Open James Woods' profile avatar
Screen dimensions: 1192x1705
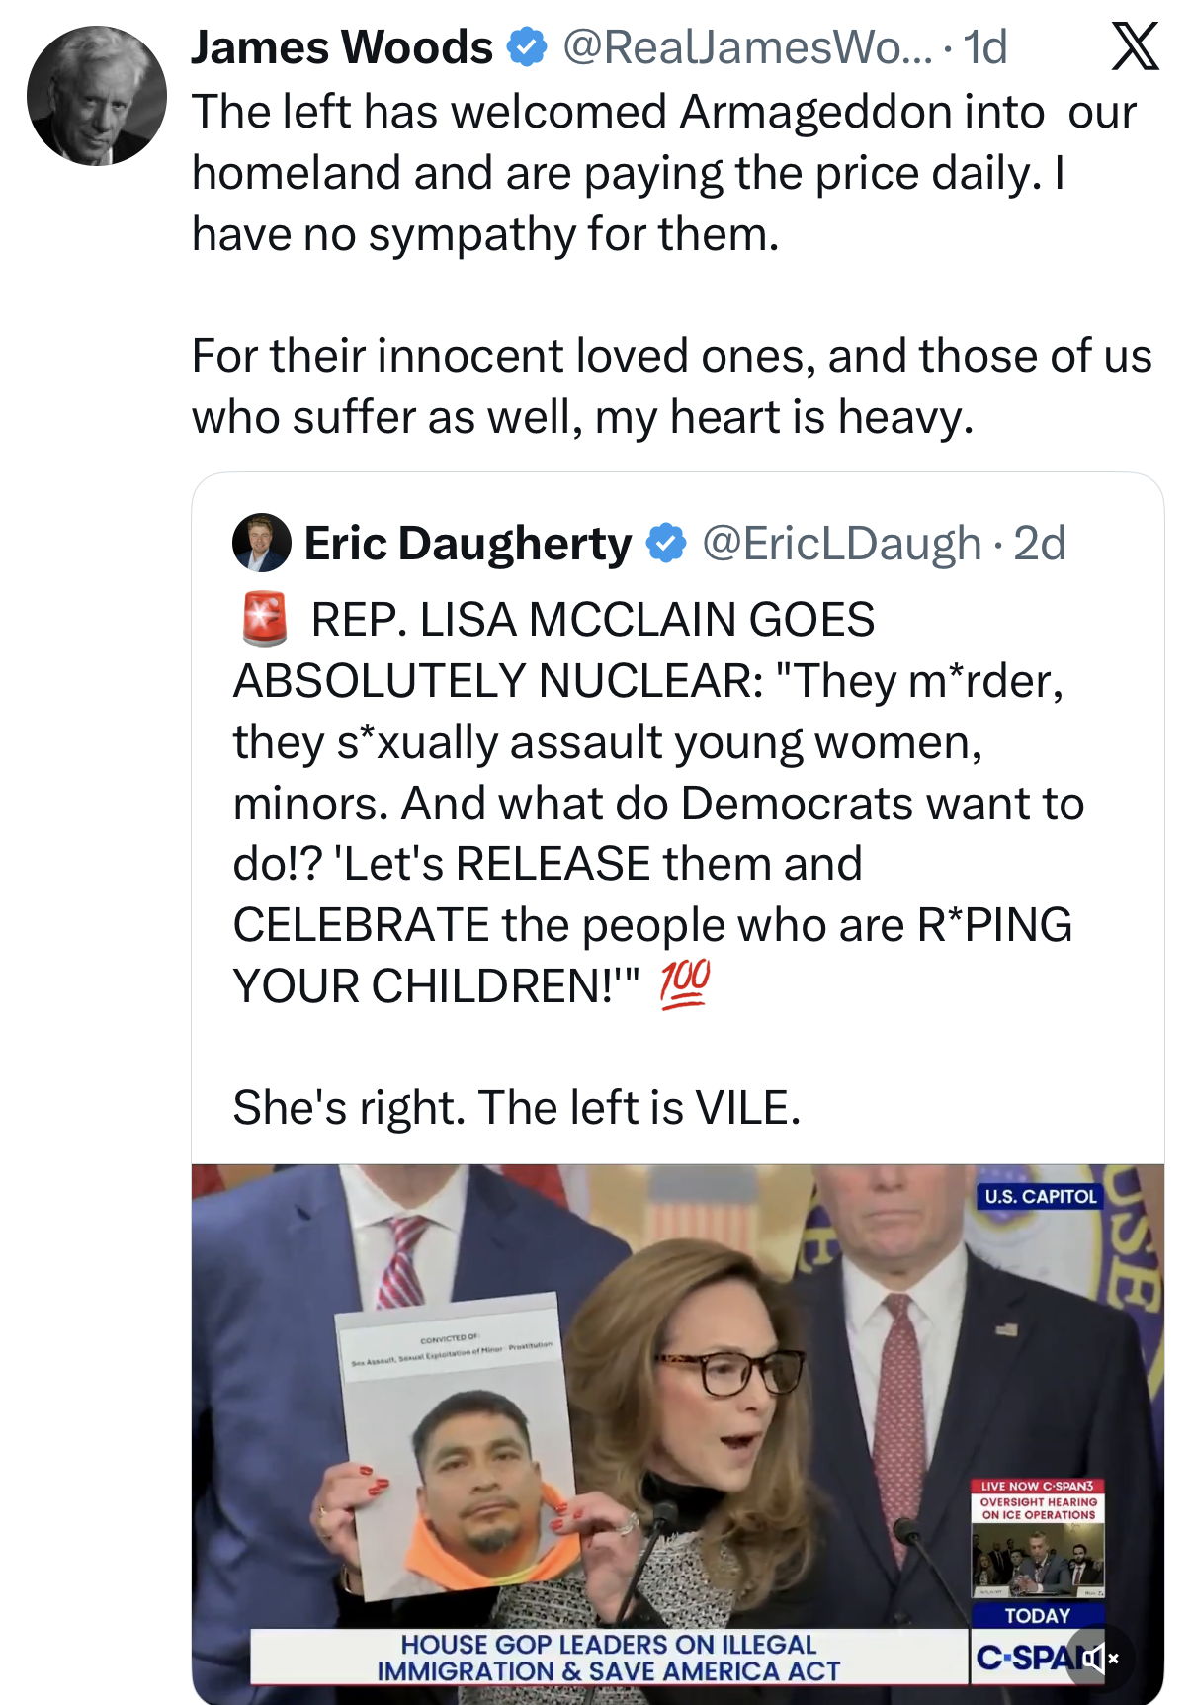coord(97,96)
